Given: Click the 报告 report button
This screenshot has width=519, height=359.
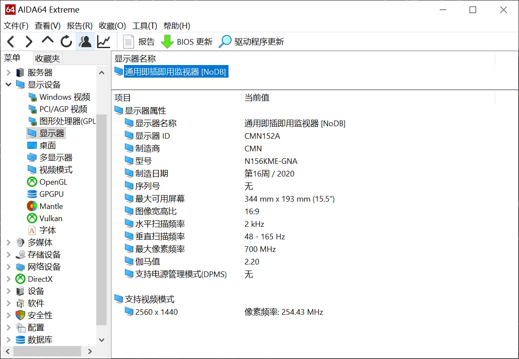Looking at the screenshot, I should (139, 42).
